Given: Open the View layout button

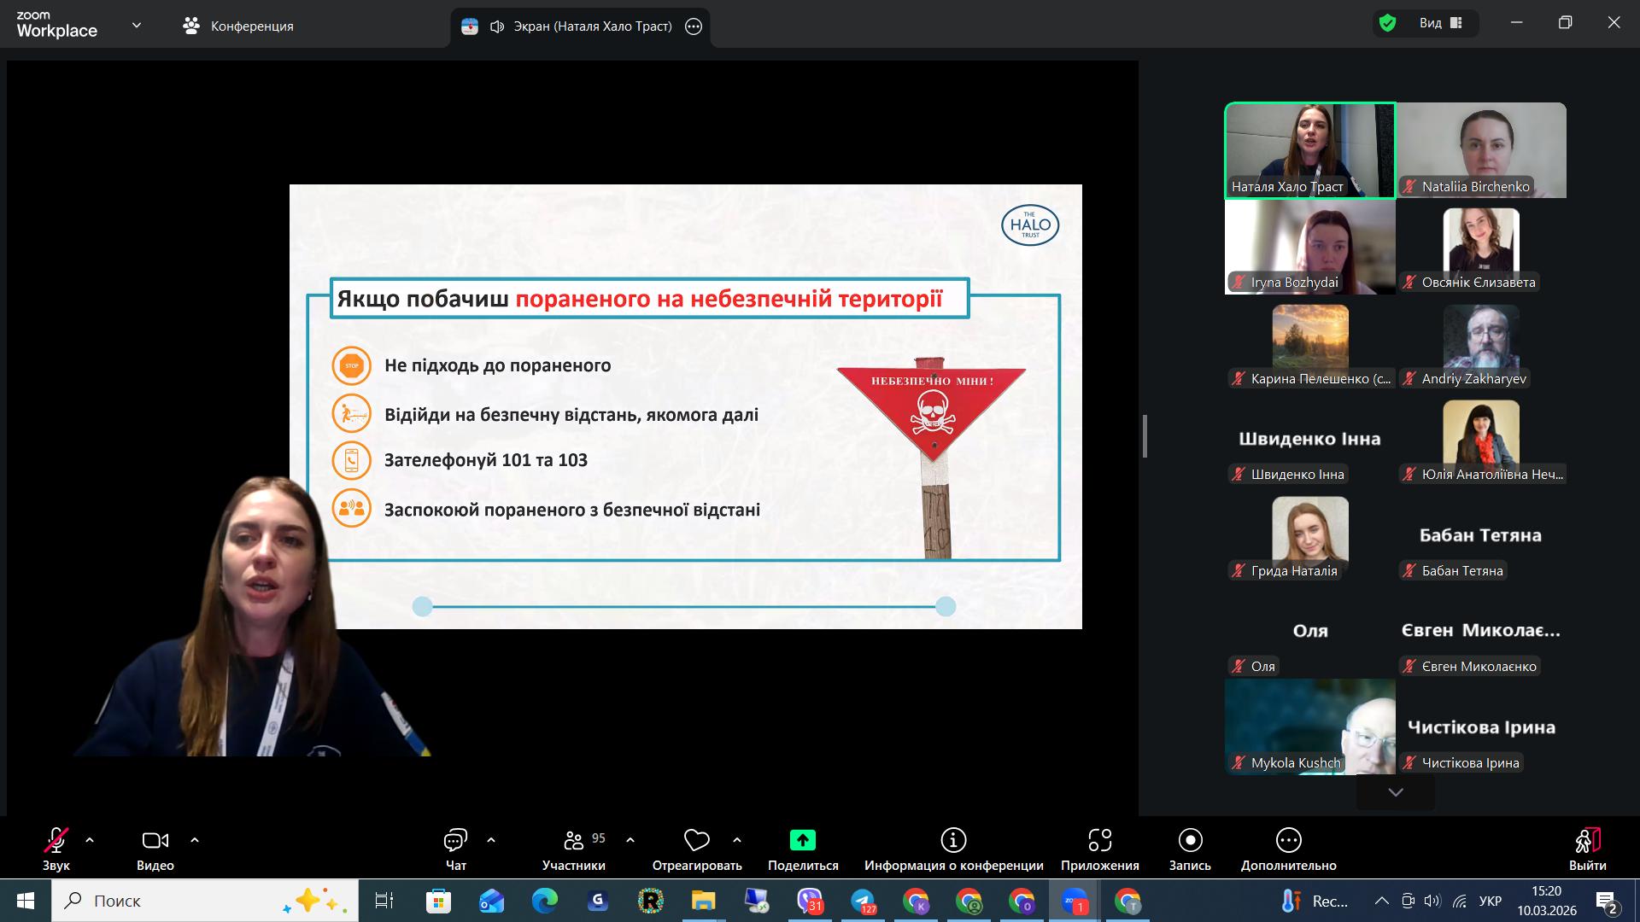Looking at the screenshot, I should pyautogui.click(x=1440, y=23).
